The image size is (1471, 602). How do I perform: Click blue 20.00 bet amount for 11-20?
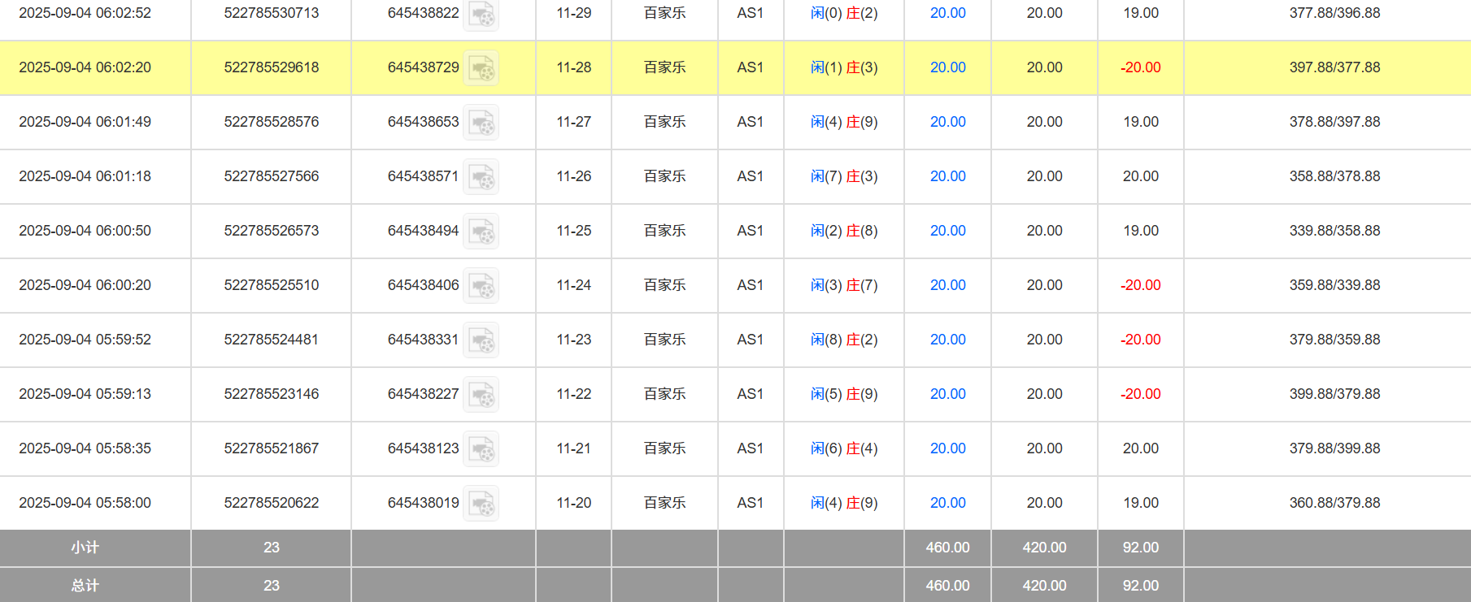[947, 503]
